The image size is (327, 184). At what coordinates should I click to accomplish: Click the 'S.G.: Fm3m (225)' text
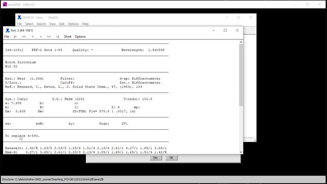coord(68,99)
